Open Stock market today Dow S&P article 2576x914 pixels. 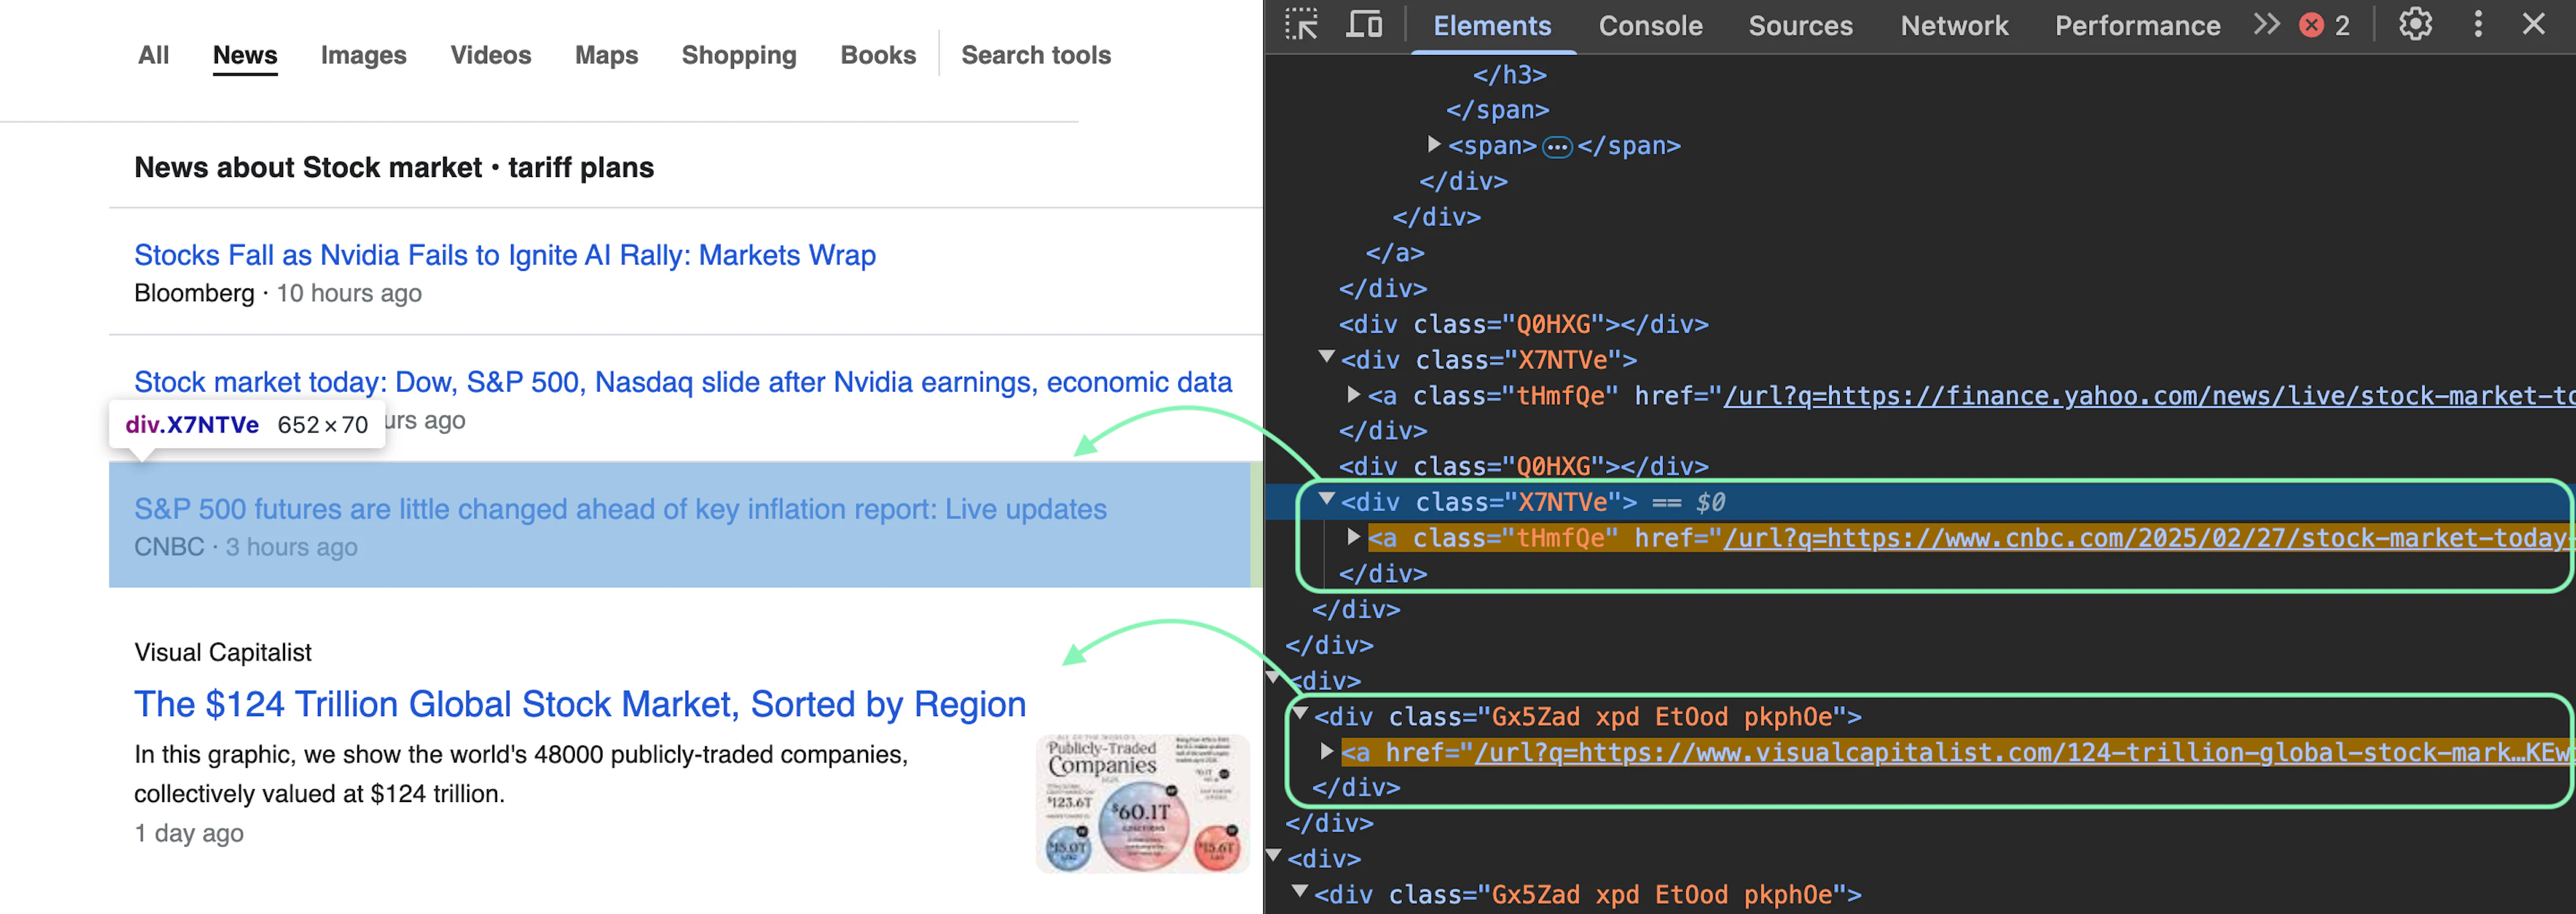(x=683, y=382)
